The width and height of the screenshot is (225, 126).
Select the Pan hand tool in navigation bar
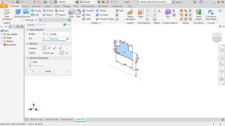[x=222, y=58]
